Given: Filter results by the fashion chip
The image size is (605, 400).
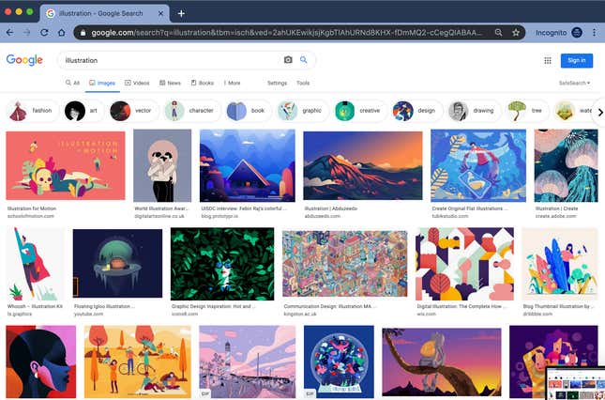Looking at the screenshot, I should click(33, 111).
